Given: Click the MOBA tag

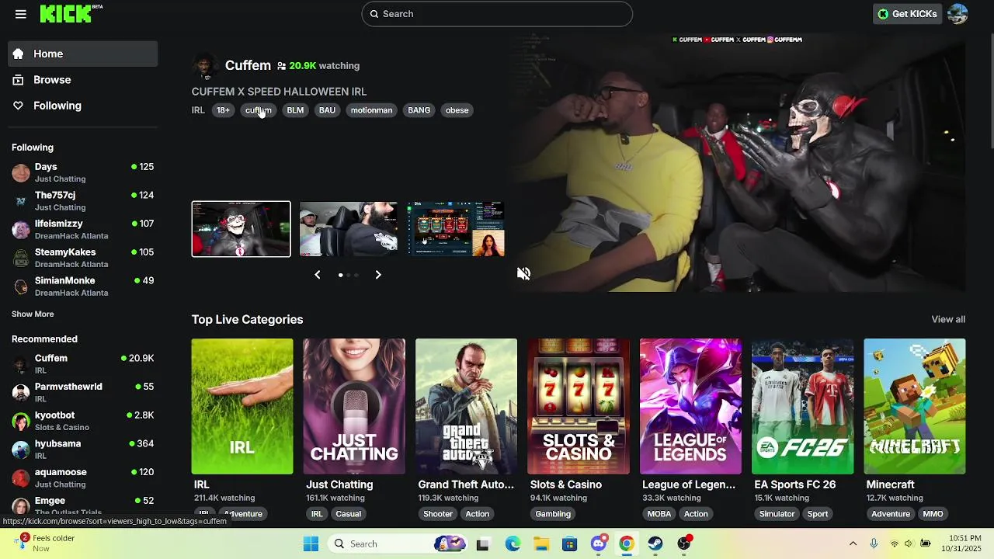Looking at the screenshot, I should click(659, 514).
